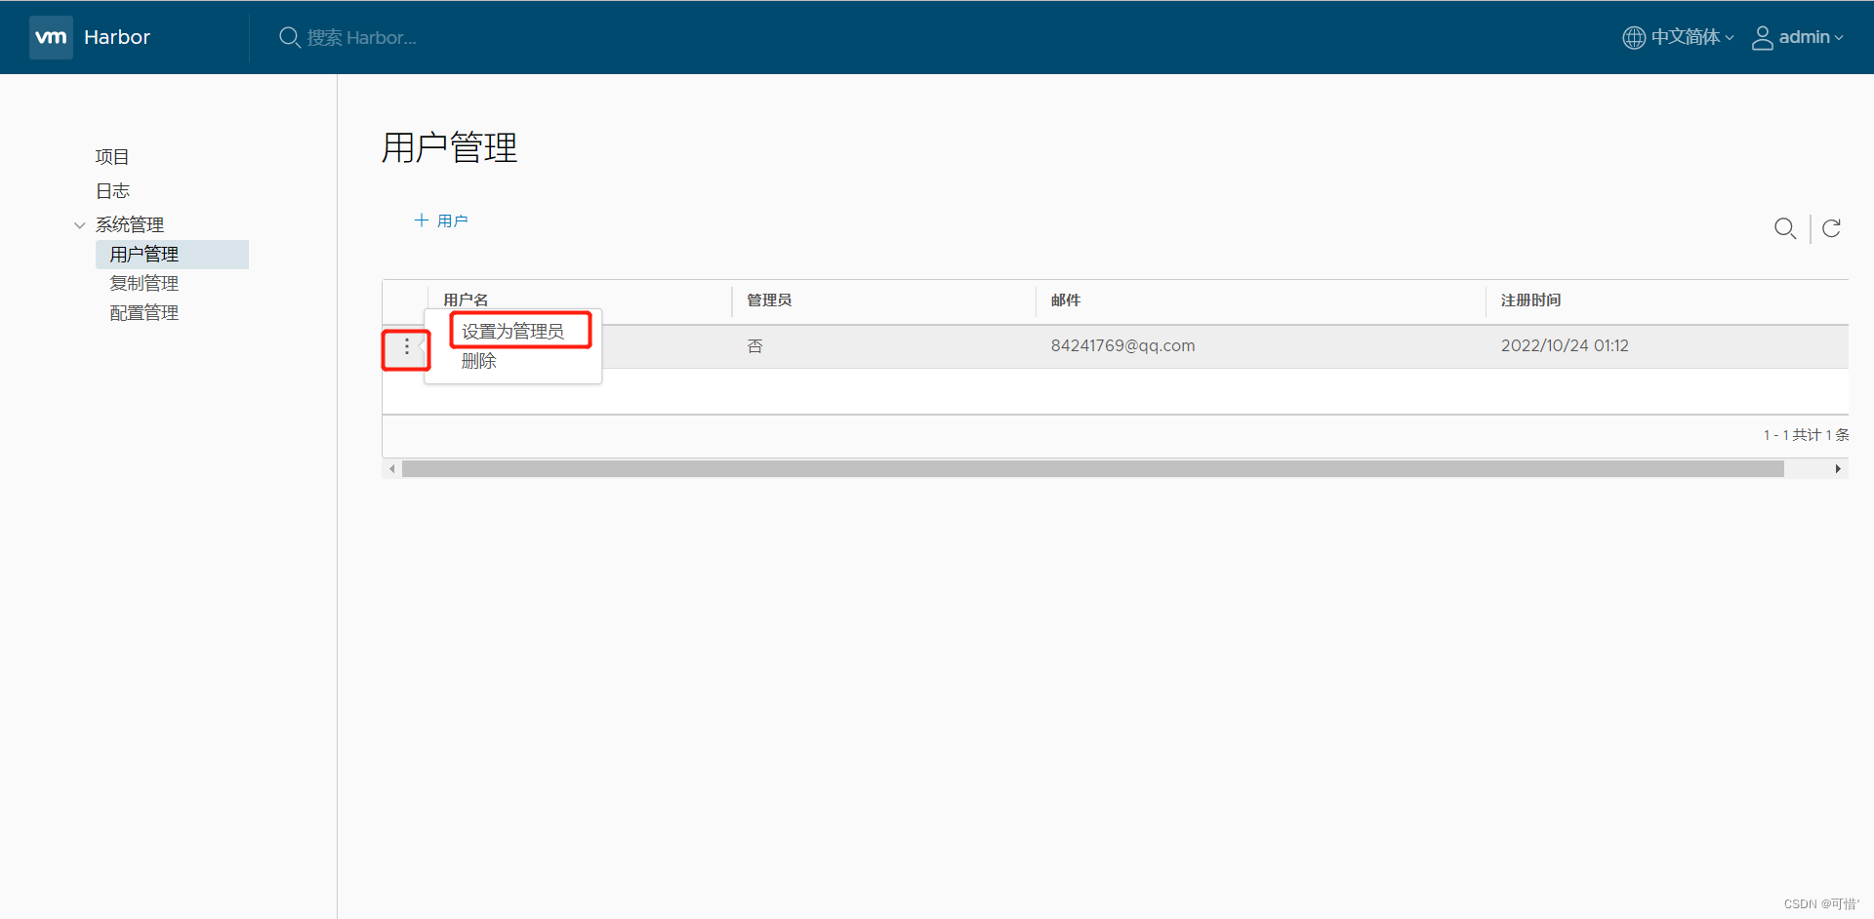Choose 删除 from the row menu
Image resolution: width=1874 pixels, height=919 pixels.
(x=479, y=361)
